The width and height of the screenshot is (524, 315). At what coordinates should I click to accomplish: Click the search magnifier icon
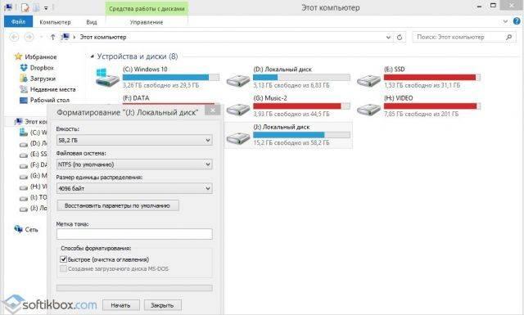[508, 37]
